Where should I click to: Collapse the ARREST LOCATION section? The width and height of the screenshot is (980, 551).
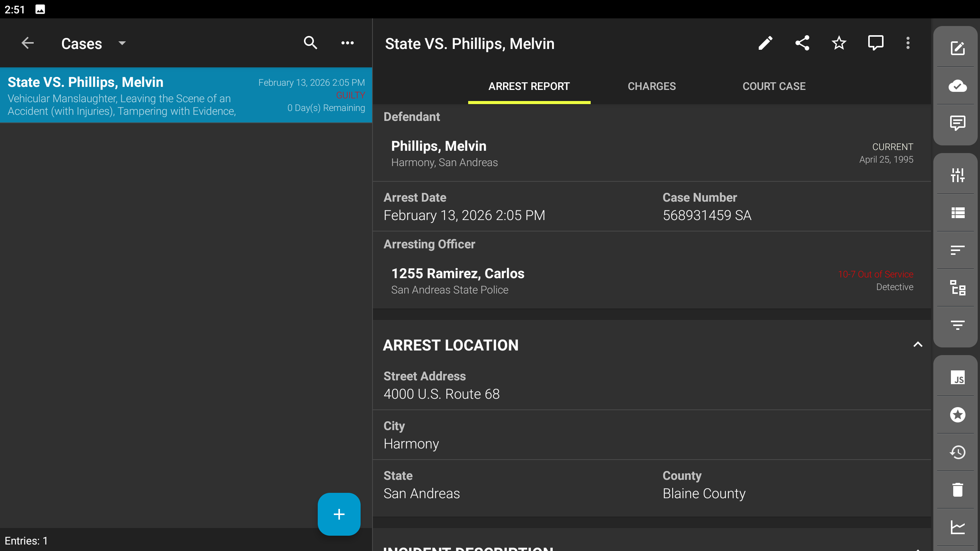tap(918, 345)
